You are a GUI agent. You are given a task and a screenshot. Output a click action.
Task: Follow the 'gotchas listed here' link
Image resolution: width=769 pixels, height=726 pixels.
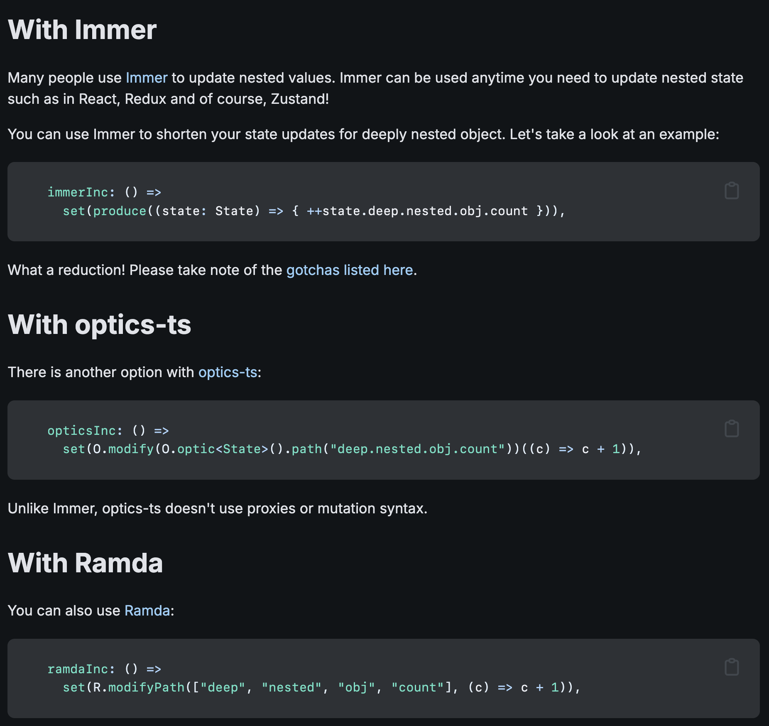point(350,270)
